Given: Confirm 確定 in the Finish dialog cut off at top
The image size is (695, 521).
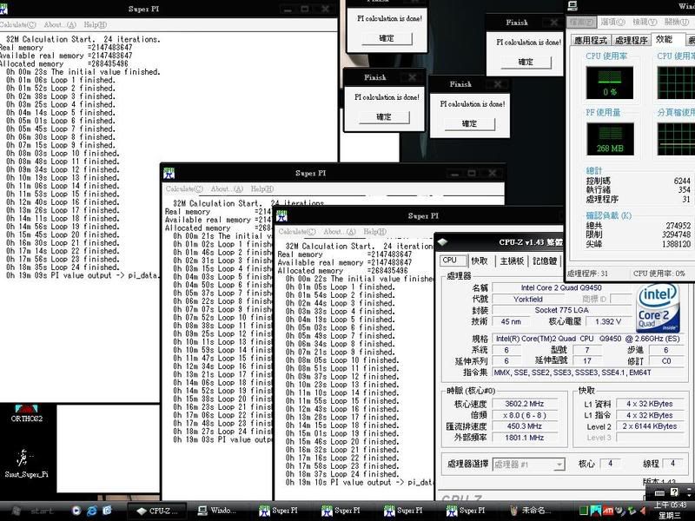Looking at the screenshot, I should [x=387, y=38].
